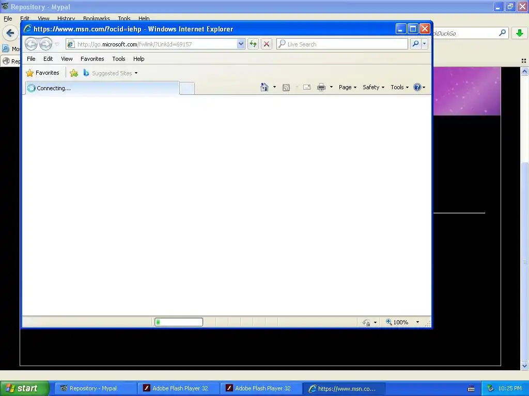Viewport: 529px width, 396px height.
Task: Stop loading with the red X icon
Action: click(x=267, y=44)
